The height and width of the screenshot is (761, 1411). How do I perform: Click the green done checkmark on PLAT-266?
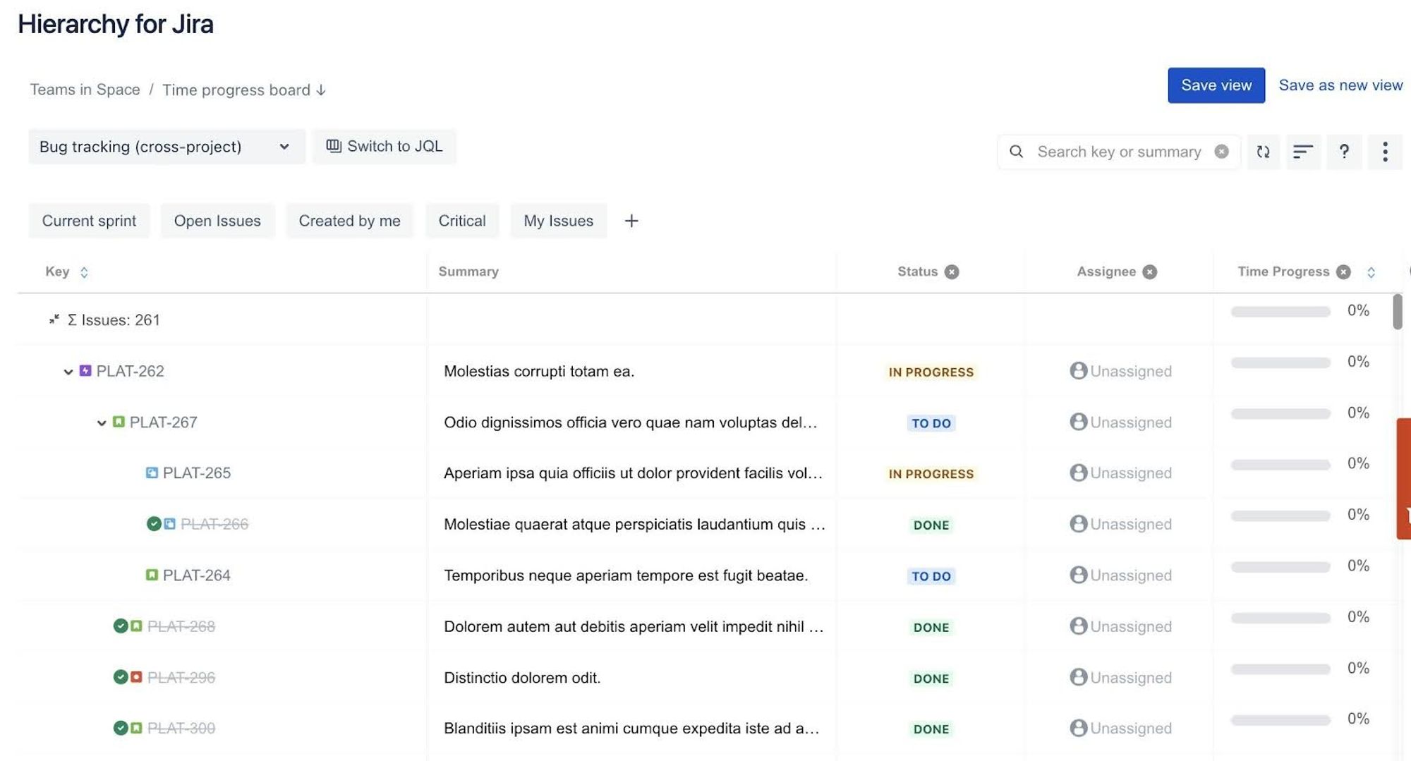tap(154, 523)
